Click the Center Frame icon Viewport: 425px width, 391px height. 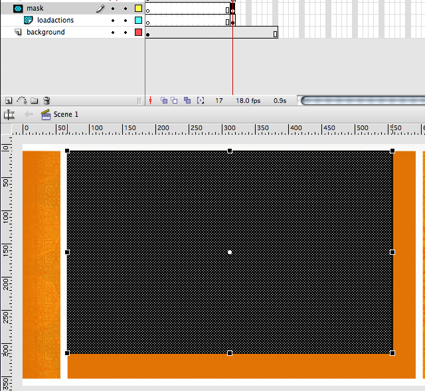coord(151,101)
